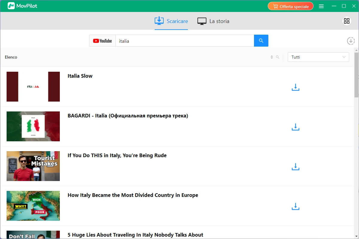This screenshot has height=239, width=359.
Task: Click the blue search magnifier button
Action: 261,41
